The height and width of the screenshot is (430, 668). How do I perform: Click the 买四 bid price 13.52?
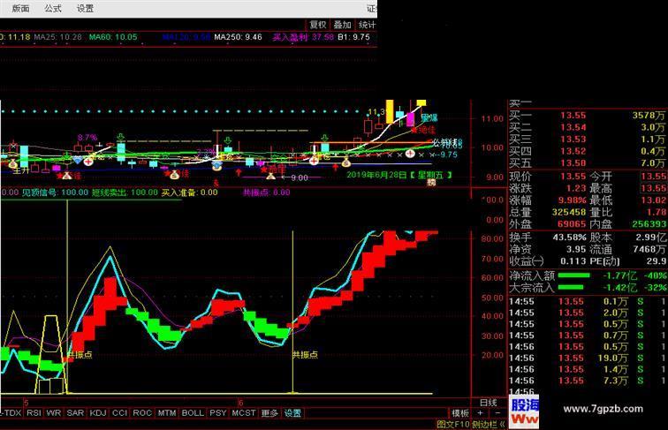[x=573, y=151]
